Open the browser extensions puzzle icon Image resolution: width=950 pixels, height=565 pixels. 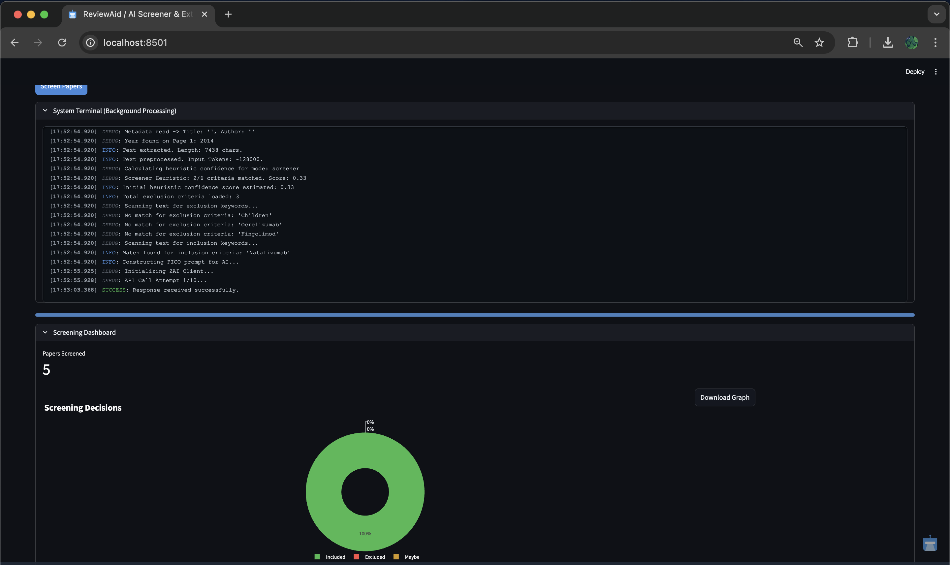tap(852, 43)
